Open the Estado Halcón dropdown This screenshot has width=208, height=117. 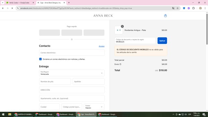pyautogui.click(x=94, y=107)
